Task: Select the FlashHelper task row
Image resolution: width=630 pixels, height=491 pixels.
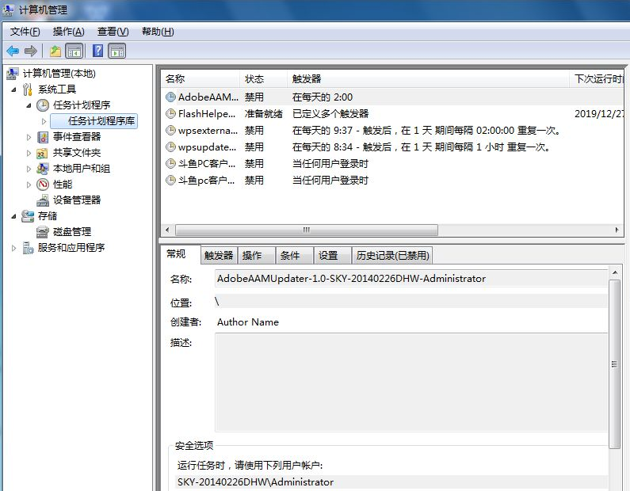Action: click(x=206, y=113)
